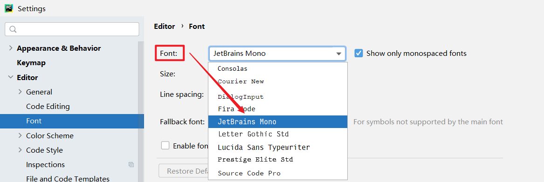The image size is (544, 182).
Task: Uncheck Show only monospaced fonts
Action: pos(359,54)
